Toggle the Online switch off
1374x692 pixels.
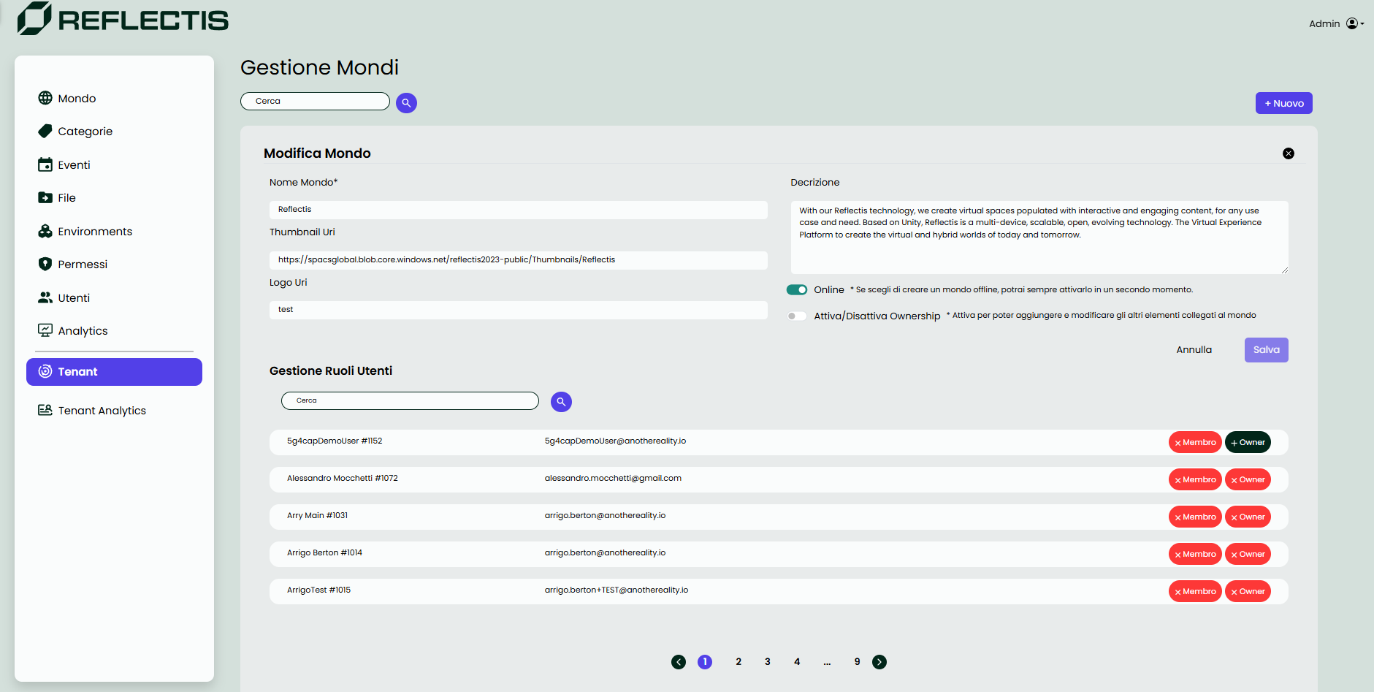[797, 290]
